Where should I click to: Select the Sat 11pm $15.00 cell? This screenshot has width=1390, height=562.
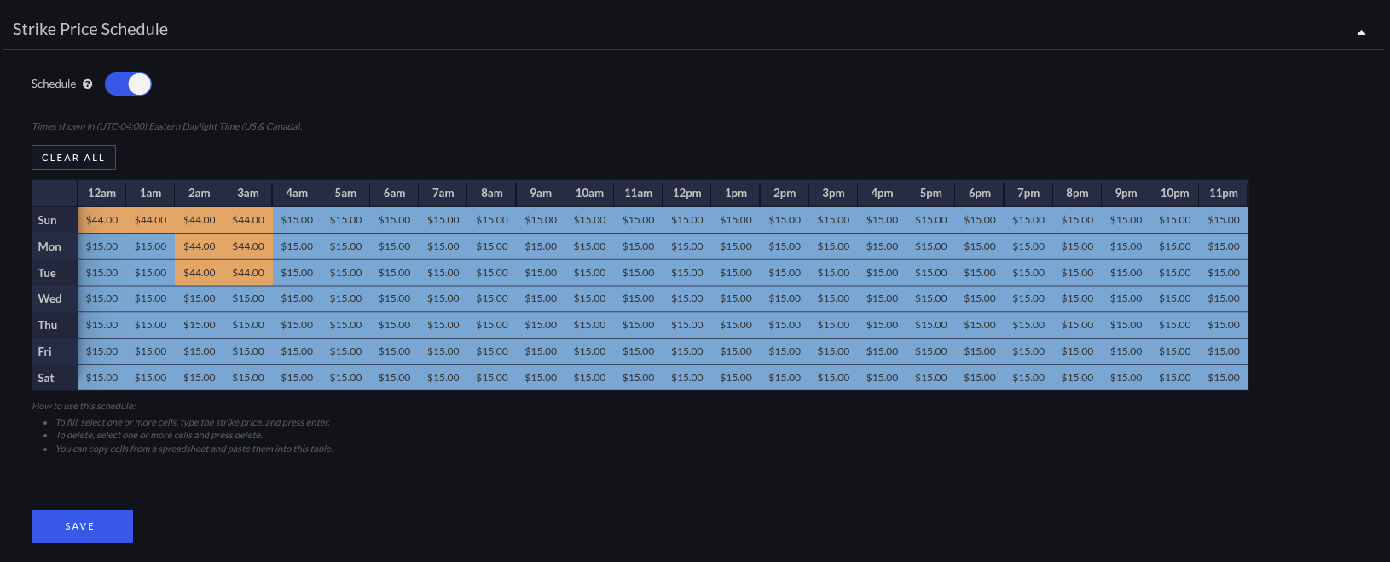pos(1224,378)
